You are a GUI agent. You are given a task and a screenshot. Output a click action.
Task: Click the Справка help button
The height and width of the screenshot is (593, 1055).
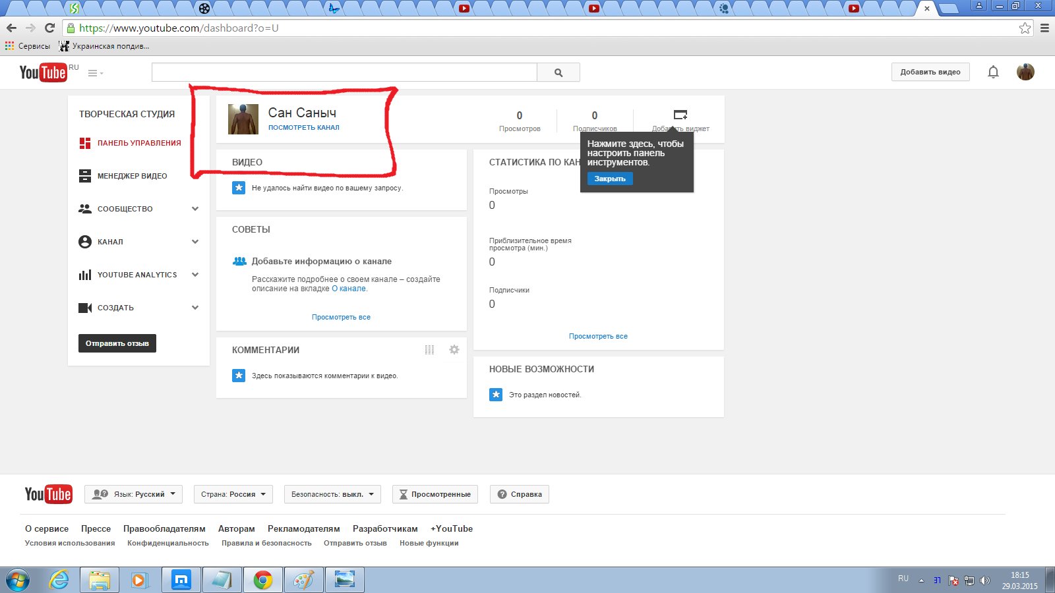pos(520,494)
